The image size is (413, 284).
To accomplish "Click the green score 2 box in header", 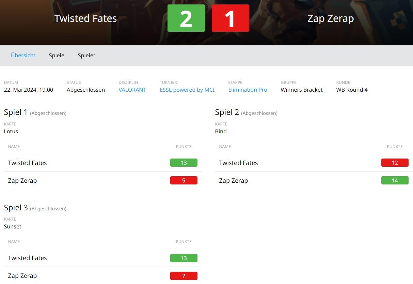I will point(186,18).
